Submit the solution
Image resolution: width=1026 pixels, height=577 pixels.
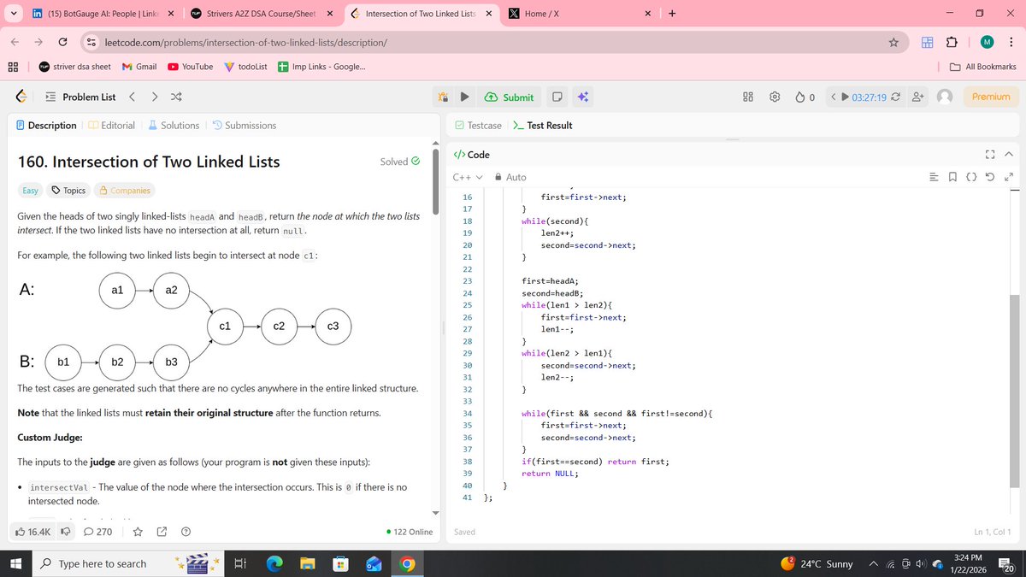(510, 97)
